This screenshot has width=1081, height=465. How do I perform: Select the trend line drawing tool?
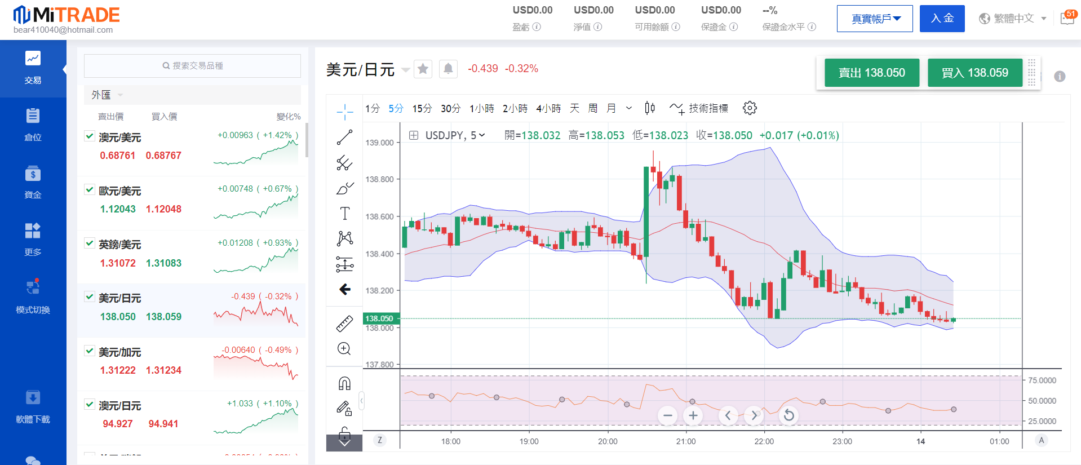[x=344, y=138]
